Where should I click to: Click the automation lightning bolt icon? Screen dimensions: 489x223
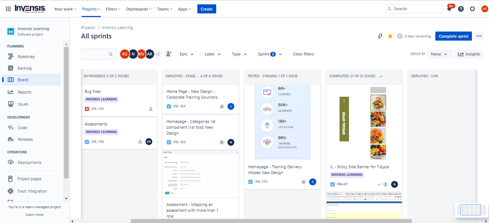[380, 36]
